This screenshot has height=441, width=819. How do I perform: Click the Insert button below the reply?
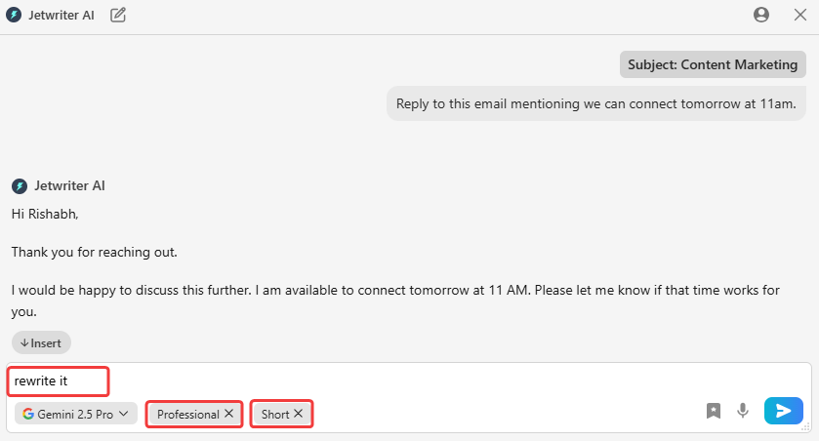click(x=41, y=342)
